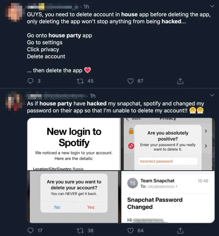Screen dimensions: 219x236
Task: View the New login to Spotify image
Action: 74,144
